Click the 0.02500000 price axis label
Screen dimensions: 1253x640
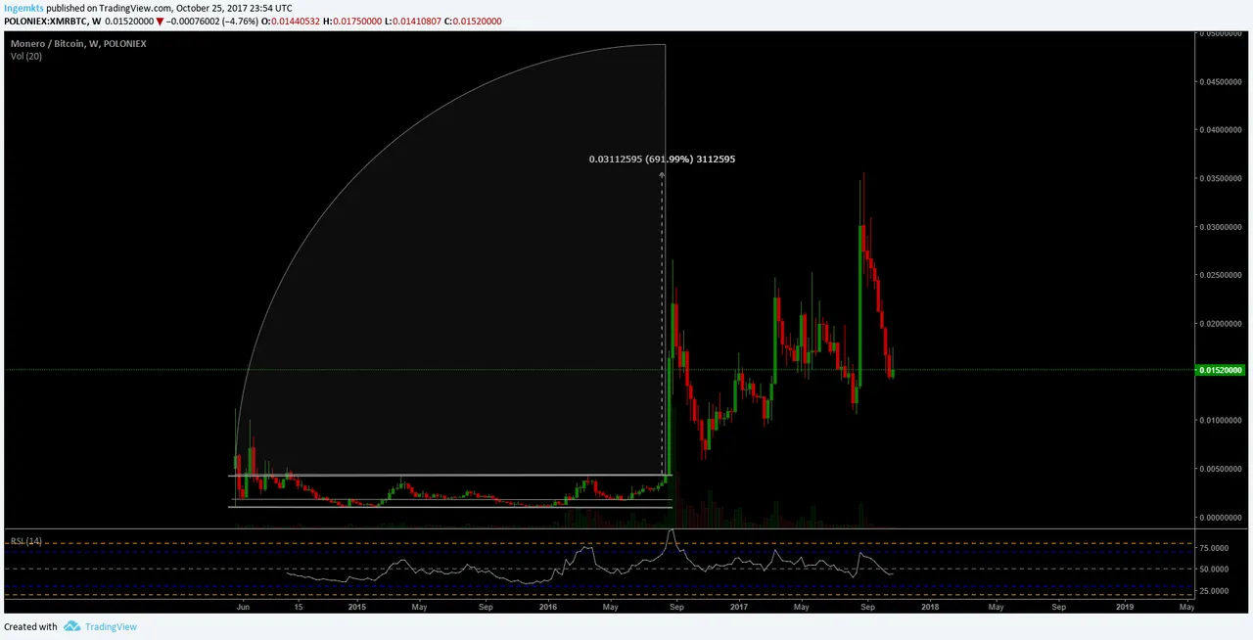(x=1222, y=275)
